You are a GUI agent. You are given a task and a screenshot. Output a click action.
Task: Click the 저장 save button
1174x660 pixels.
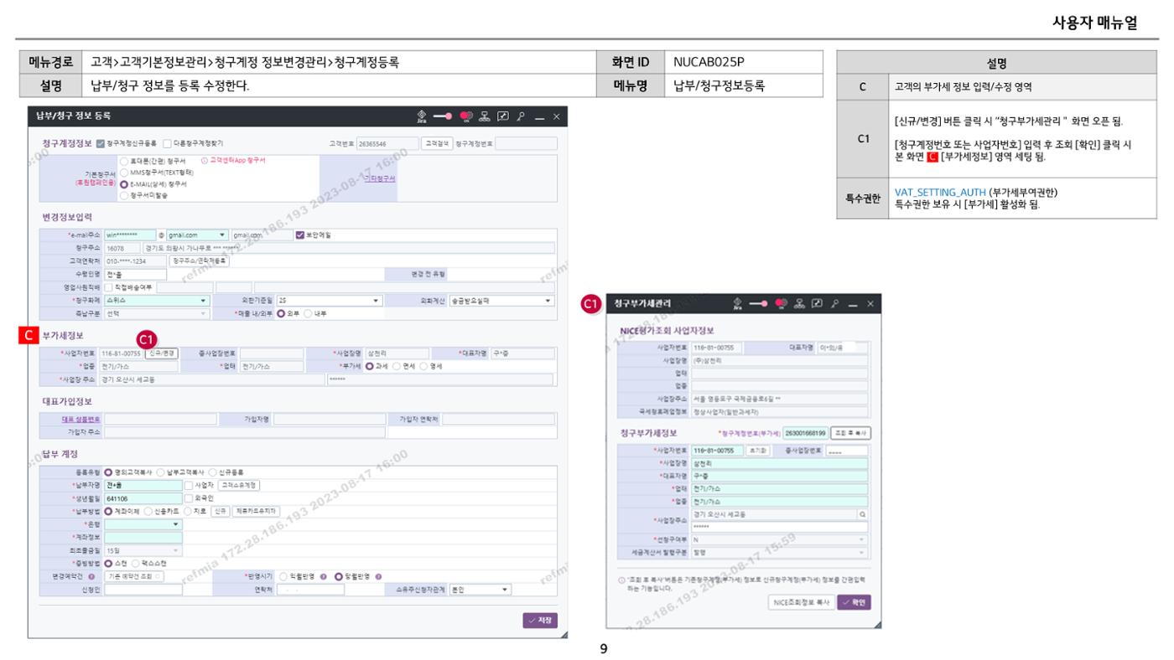(x=540, y=620)
